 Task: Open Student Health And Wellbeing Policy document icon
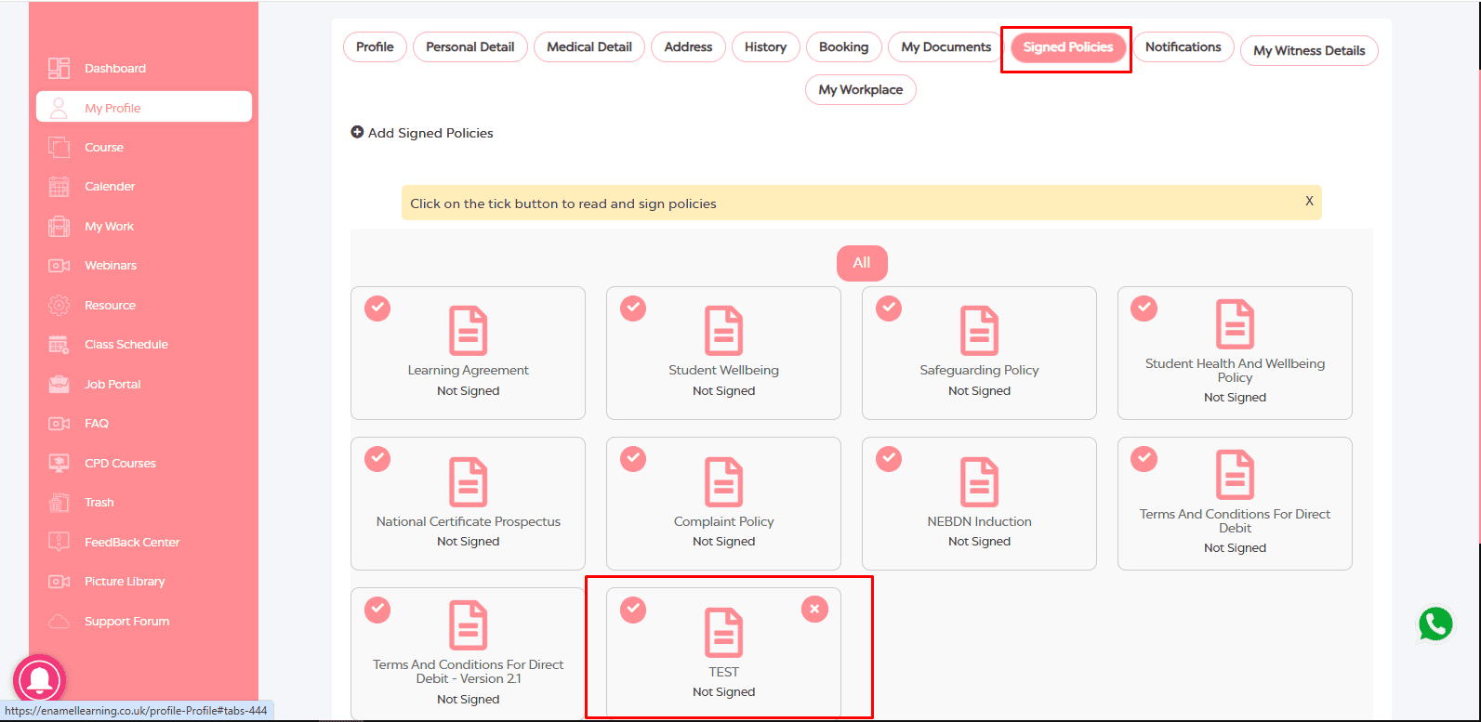point(1236,324)
